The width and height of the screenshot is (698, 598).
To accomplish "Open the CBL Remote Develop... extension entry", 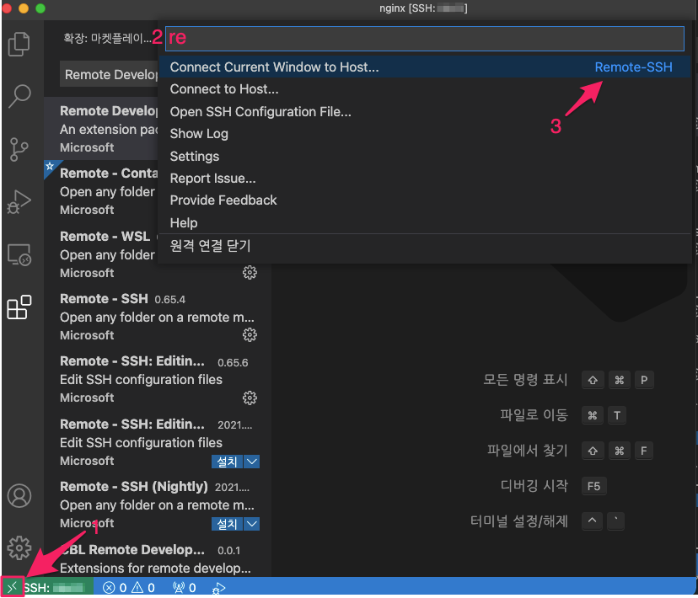I will (158, 558).
